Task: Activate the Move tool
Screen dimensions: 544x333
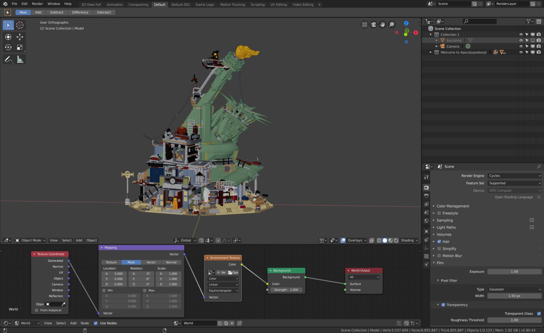Action: tap(20, 37)
